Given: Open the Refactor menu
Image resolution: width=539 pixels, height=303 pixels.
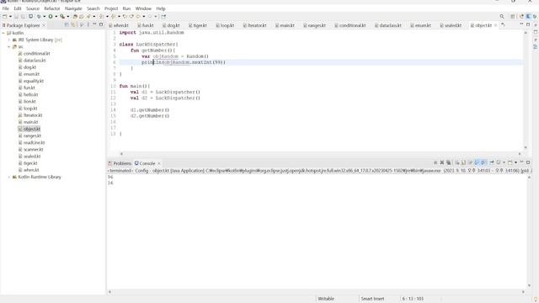Looking at the screenshot, I should [x=52, y=8].
